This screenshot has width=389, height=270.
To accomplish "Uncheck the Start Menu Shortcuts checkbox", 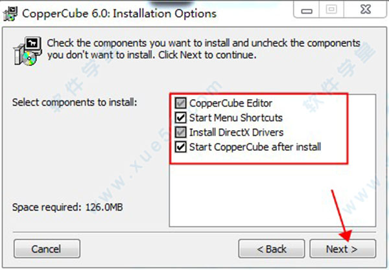I will tap(180, 118).
